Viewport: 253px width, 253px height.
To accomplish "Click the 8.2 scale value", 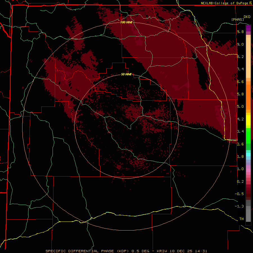I will click(240, 57).
